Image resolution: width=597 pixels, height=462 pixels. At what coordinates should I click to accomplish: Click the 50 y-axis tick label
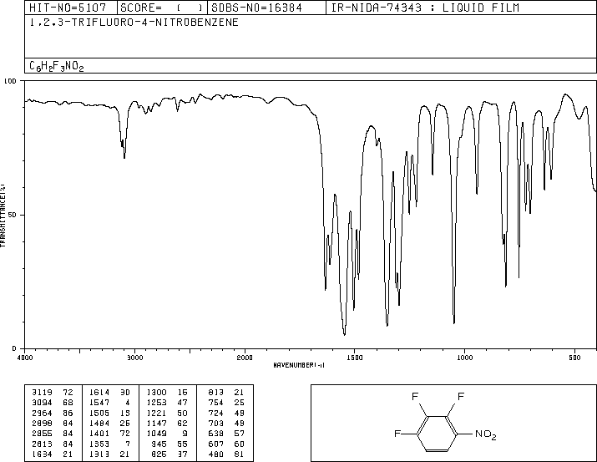(x=13, y=215)
